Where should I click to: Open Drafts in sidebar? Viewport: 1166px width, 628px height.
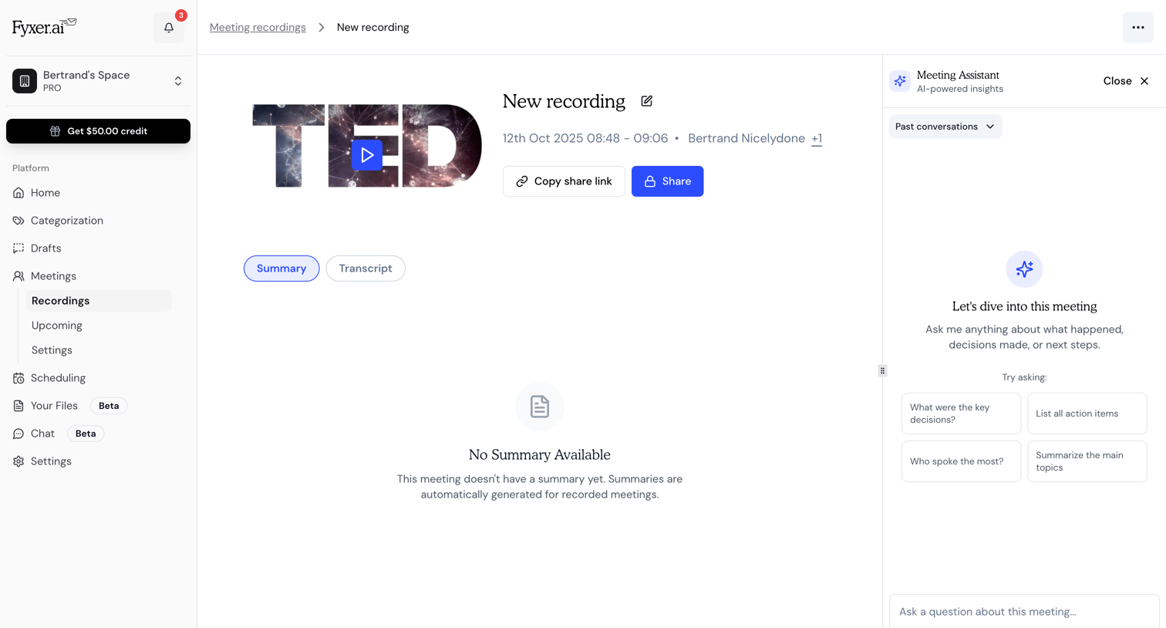[46, 248]
